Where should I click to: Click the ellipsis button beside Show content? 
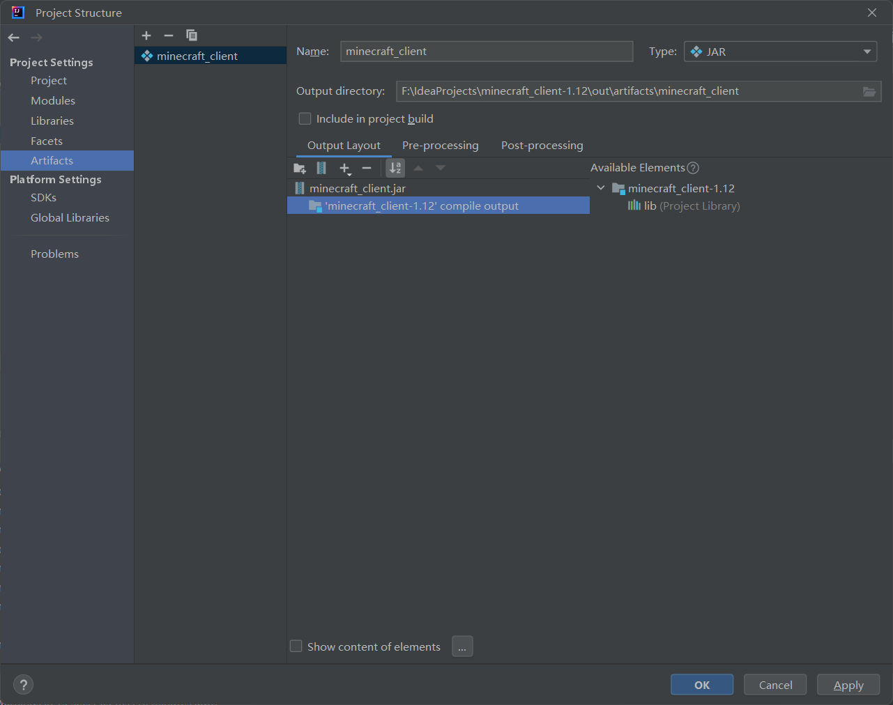(x=462, y=646)
